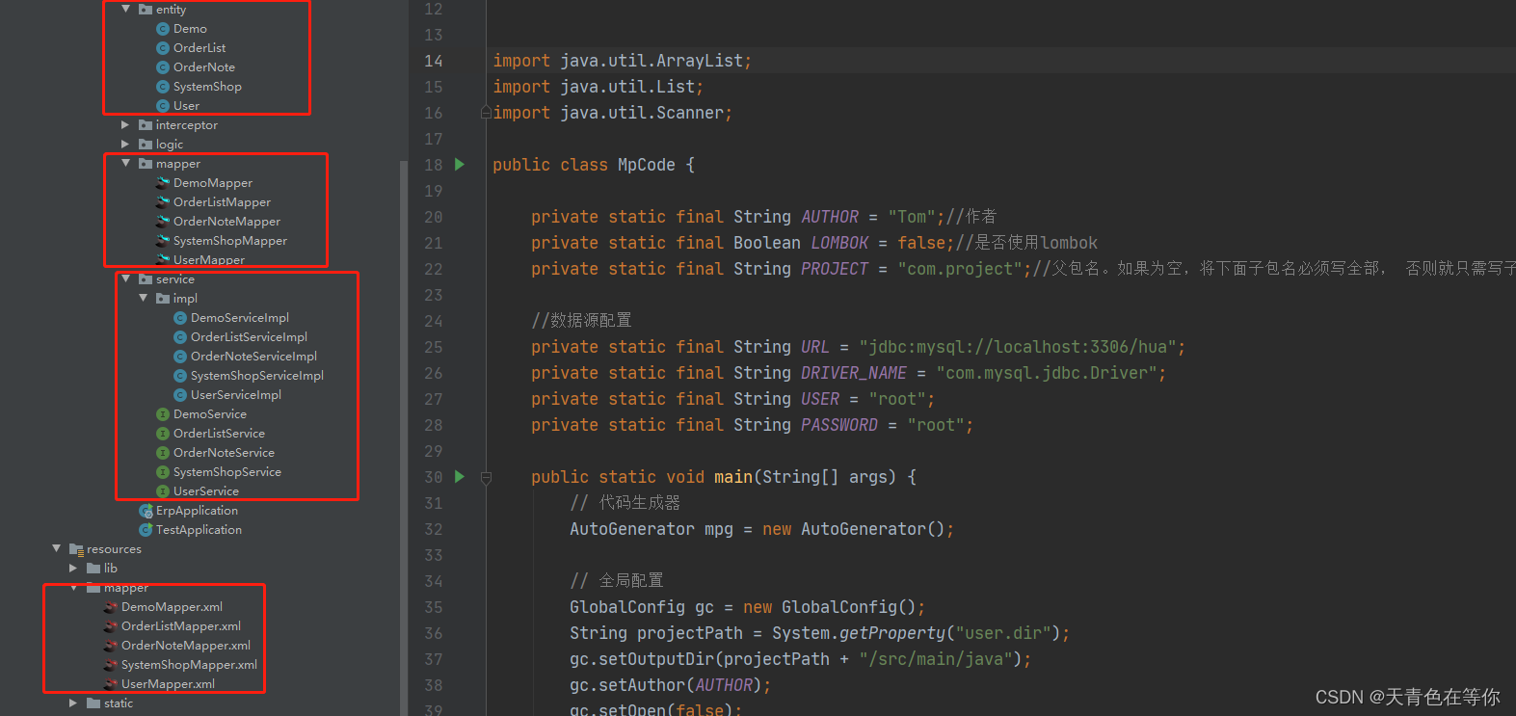
Task: Collapse the impl folder arrow
Action: (x=143, y=298)
